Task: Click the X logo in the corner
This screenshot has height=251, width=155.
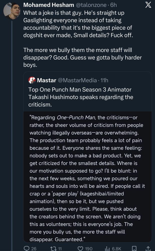Action: [148, 5]
